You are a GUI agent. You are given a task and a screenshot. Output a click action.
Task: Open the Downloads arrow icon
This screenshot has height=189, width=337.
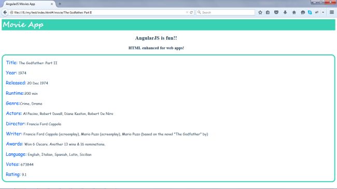pos(285,12)
